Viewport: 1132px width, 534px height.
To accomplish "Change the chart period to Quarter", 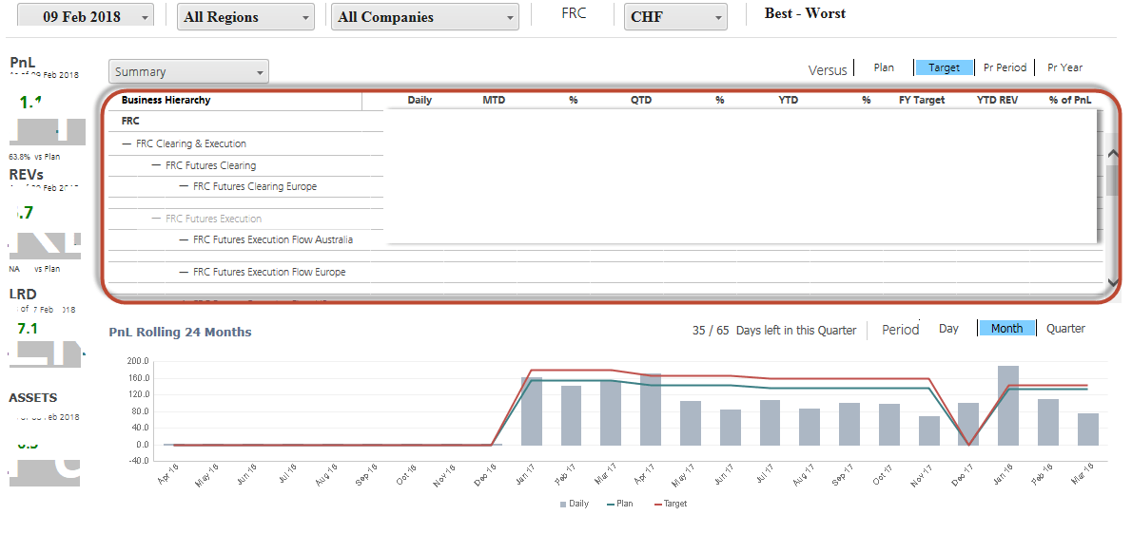I will 1065,329.
